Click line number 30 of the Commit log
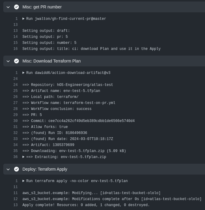 coord(16,121)
